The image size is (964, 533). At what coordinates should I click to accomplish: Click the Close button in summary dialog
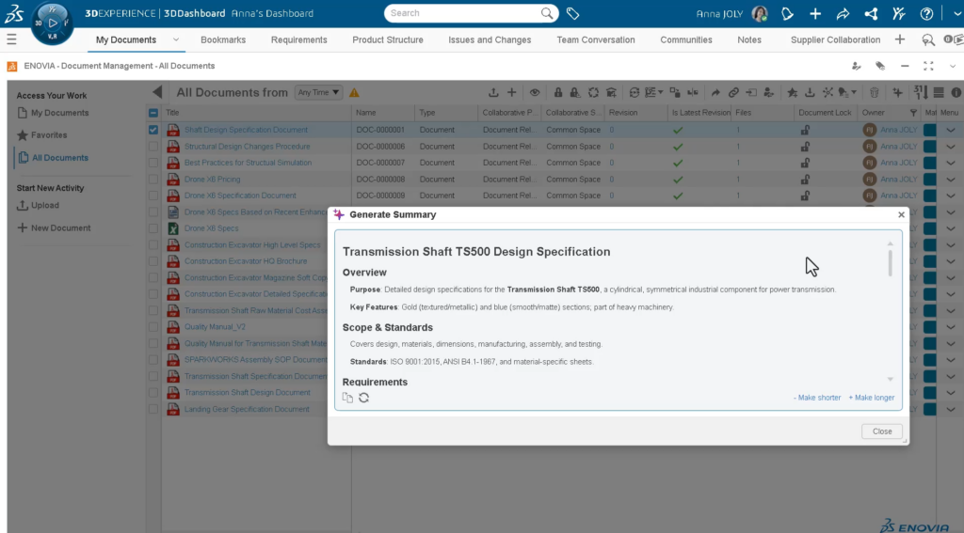tap(881, 431)
